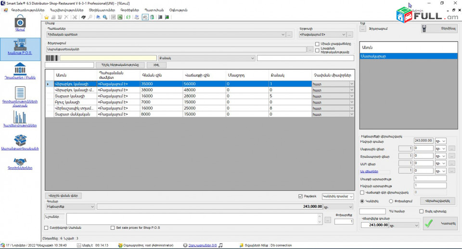
Task: Click the Վերահաշվարկել button
Action: (437, 201)
